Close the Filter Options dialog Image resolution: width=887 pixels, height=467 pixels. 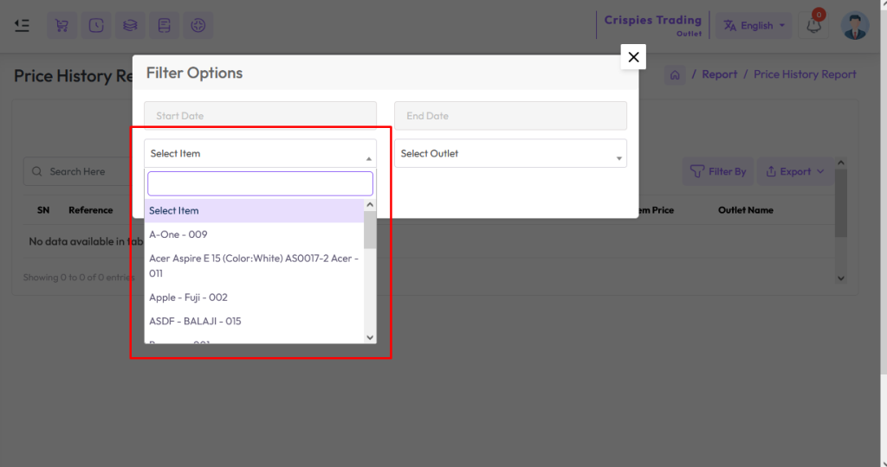click(633, 57)
